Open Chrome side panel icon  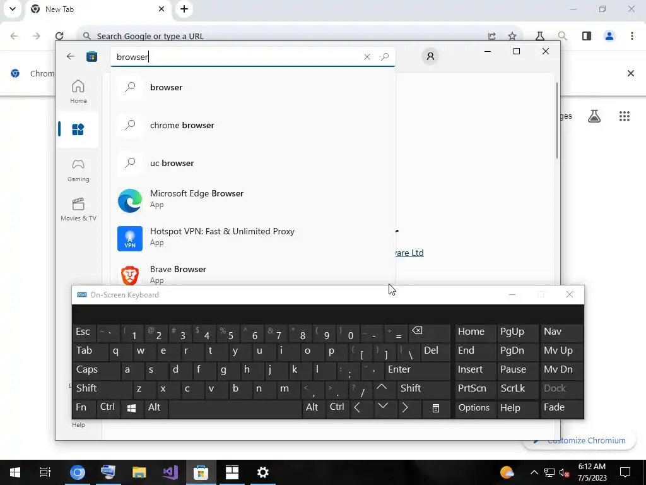coord(587,36)
